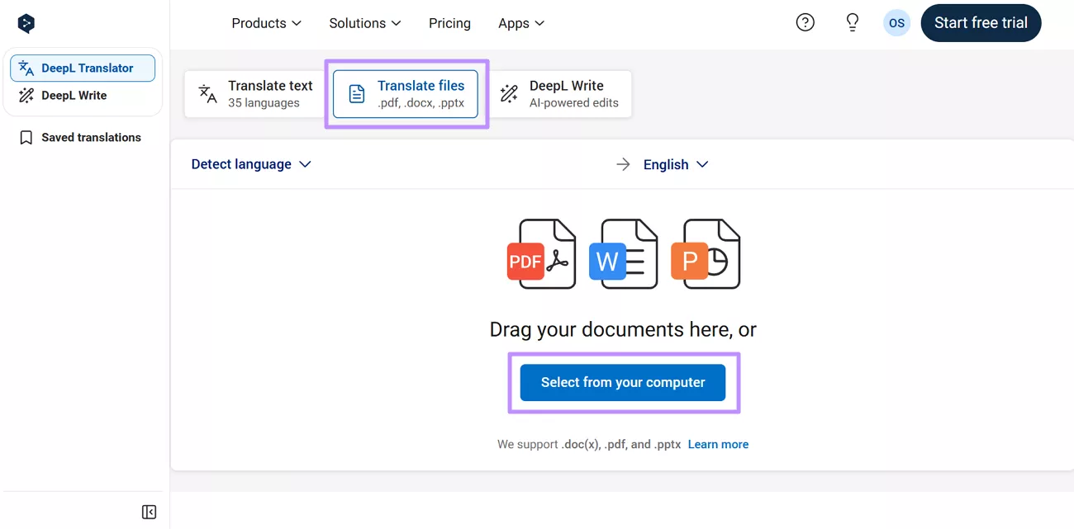The image size is (1074, 529).
Task: Collapse the sidebar using the bottom-left icon
Action: coord(149,512)
